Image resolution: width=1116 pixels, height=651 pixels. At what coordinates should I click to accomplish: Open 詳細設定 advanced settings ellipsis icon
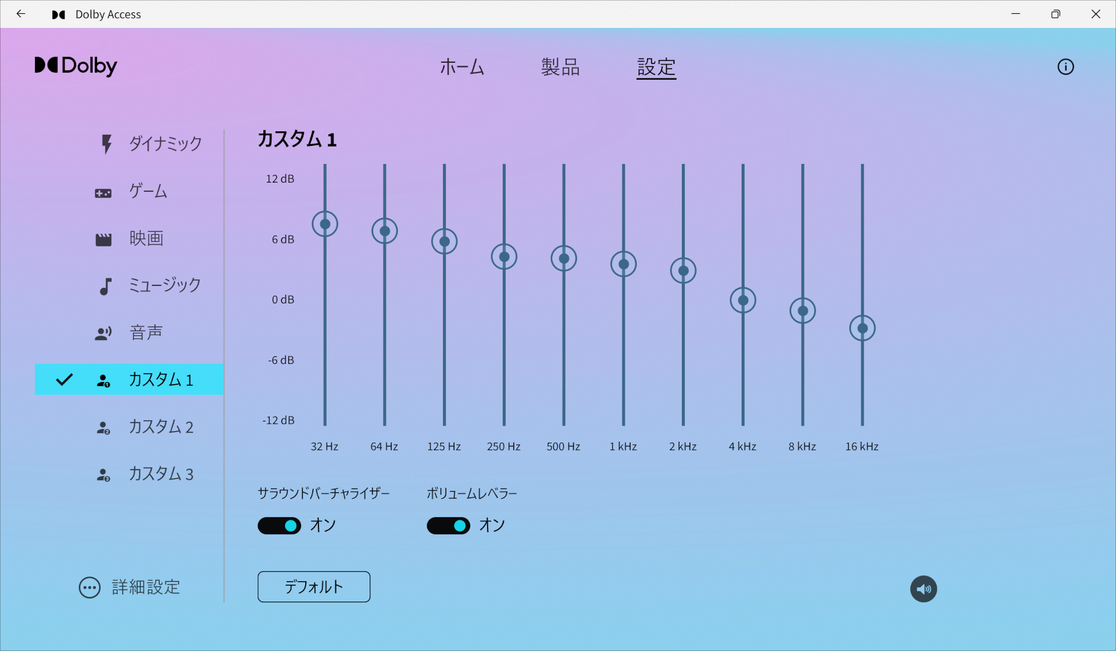point(90,588)
